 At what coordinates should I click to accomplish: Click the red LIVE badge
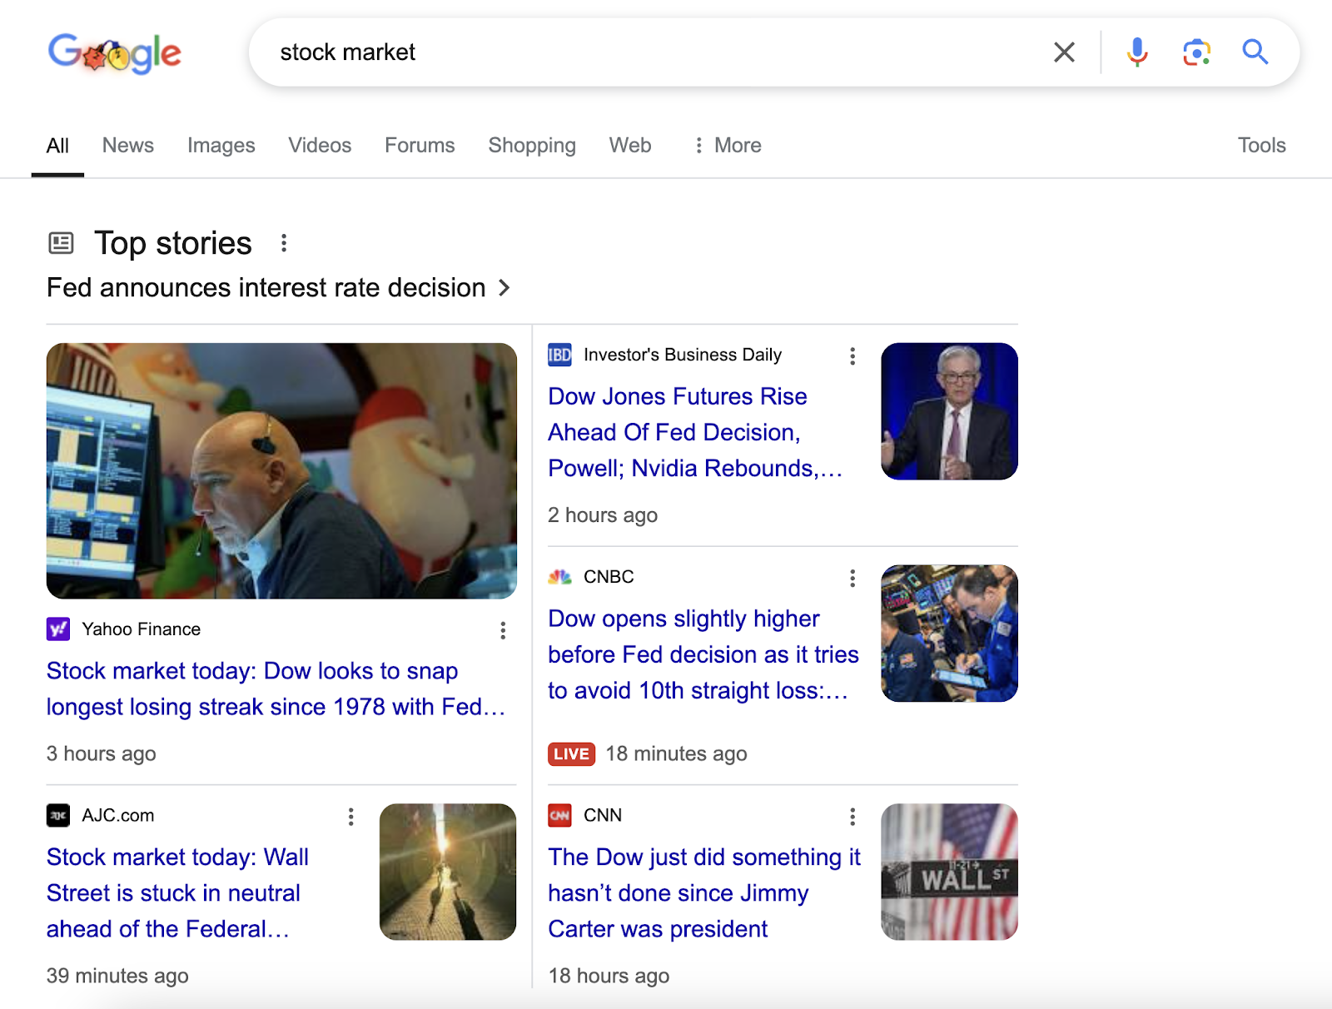point(571,754)
